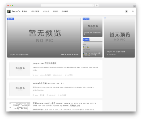The width and height of the screenshot is (142, 120).
Task: Click the blue sticky tag on main slide
Action: click(x=11, y=19)
